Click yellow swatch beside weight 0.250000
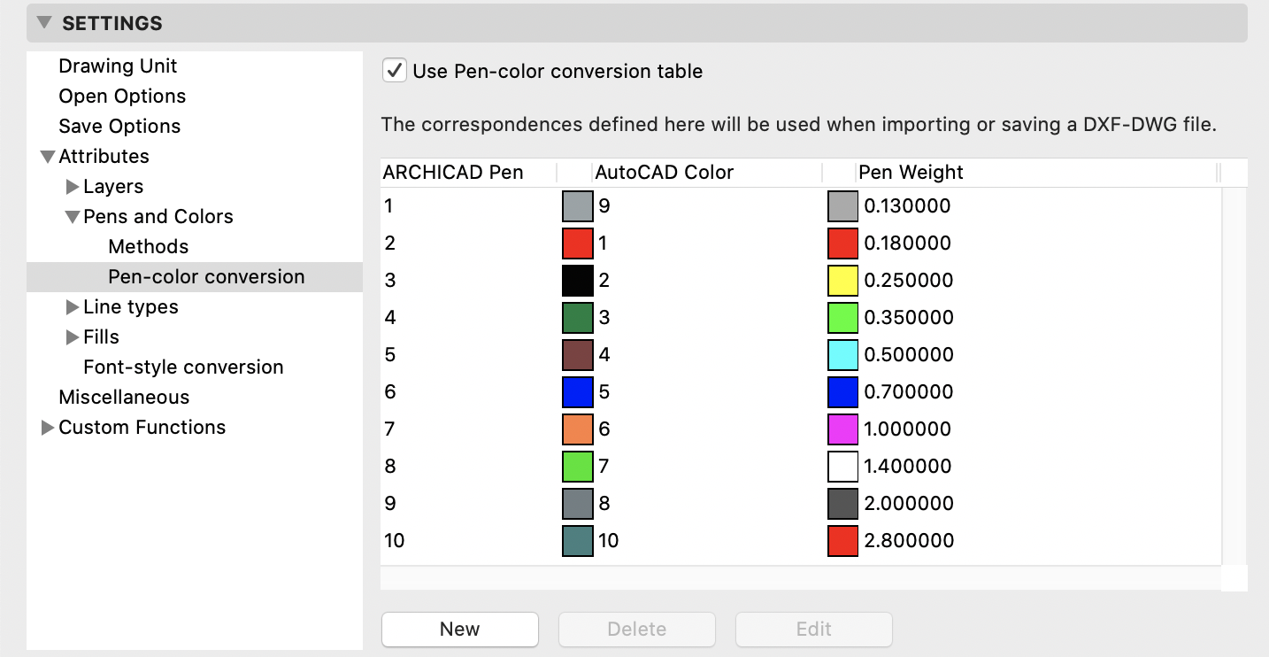Image resolution: width=1269 pixels, height=657 pixels. coord(843,281)
